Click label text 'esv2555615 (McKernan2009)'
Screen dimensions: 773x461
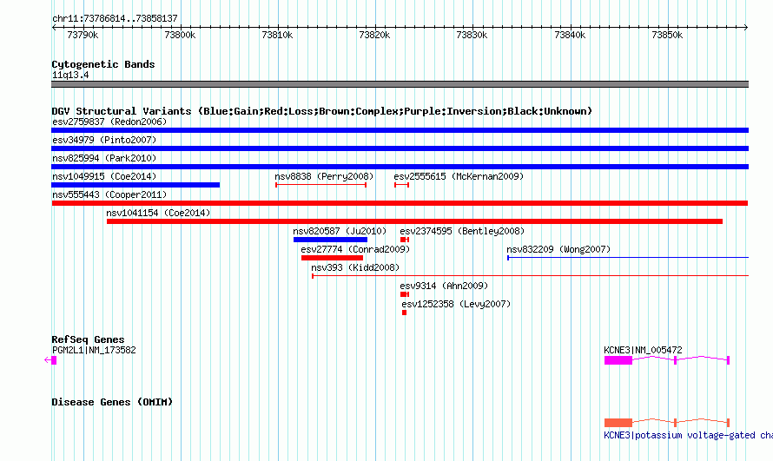coord(459,176)
